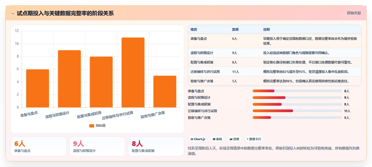
Task: Click the description starting 柱形呈现阶段人天
Action: pyautogui.click(x=273, y=151)
